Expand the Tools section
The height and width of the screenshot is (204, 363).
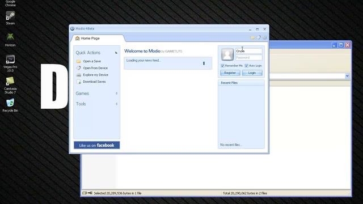click(116, 104)
